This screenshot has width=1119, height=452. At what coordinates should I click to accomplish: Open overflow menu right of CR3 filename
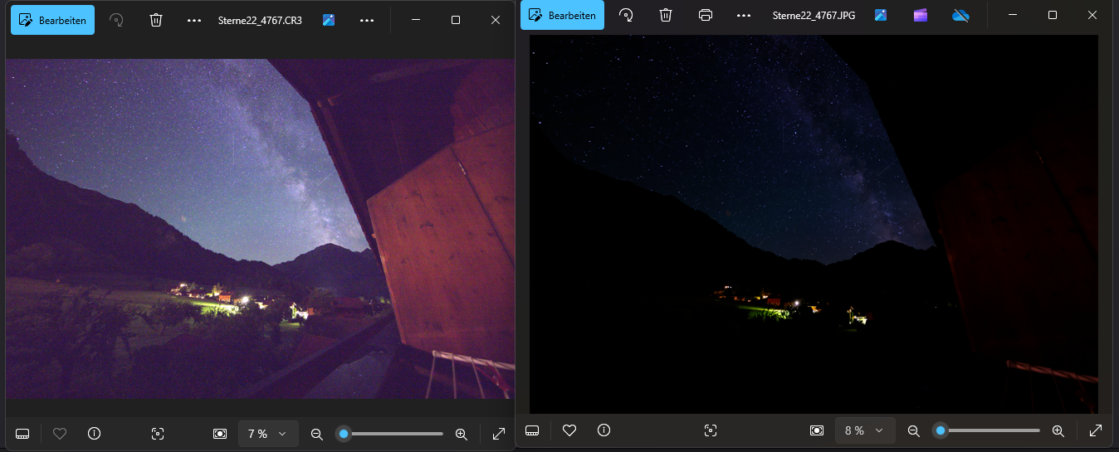(367, 20)
